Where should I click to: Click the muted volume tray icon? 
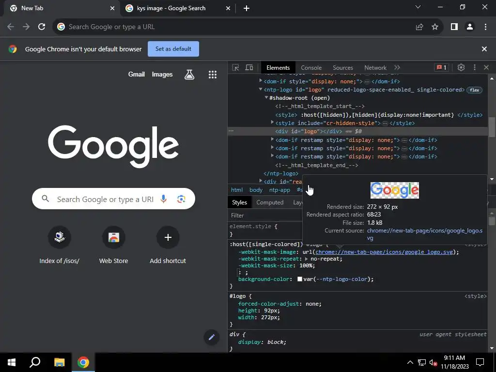point(433,362)
